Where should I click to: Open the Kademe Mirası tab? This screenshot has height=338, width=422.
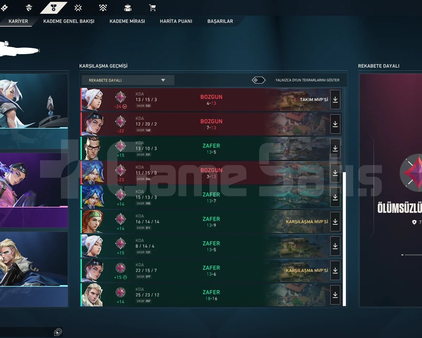click(x=127, y=21)
